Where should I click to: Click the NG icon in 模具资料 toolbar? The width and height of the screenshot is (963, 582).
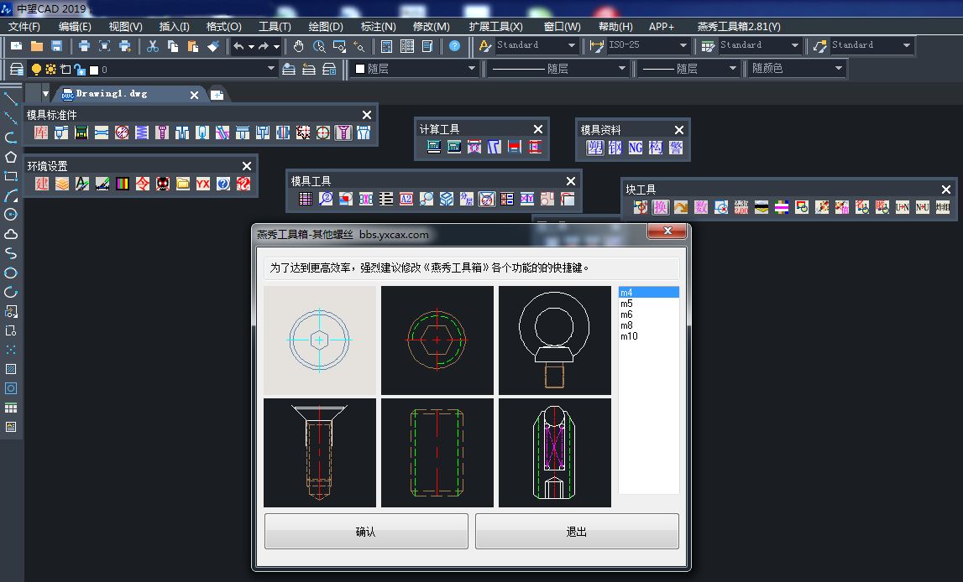pos(636,148)
